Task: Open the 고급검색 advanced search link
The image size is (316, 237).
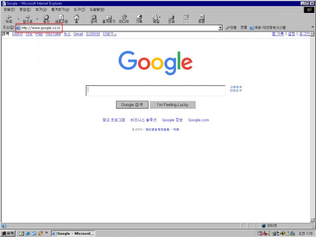Action: pos(236,87)
